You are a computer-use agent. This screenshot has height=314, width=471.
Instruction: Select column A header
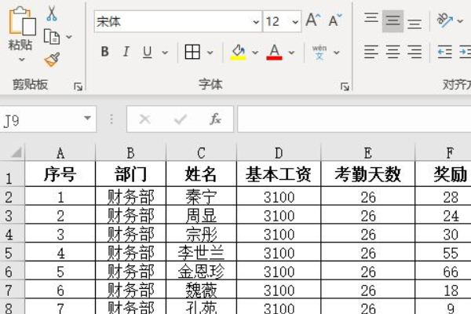pyautogui.click(x=60, y=152)
